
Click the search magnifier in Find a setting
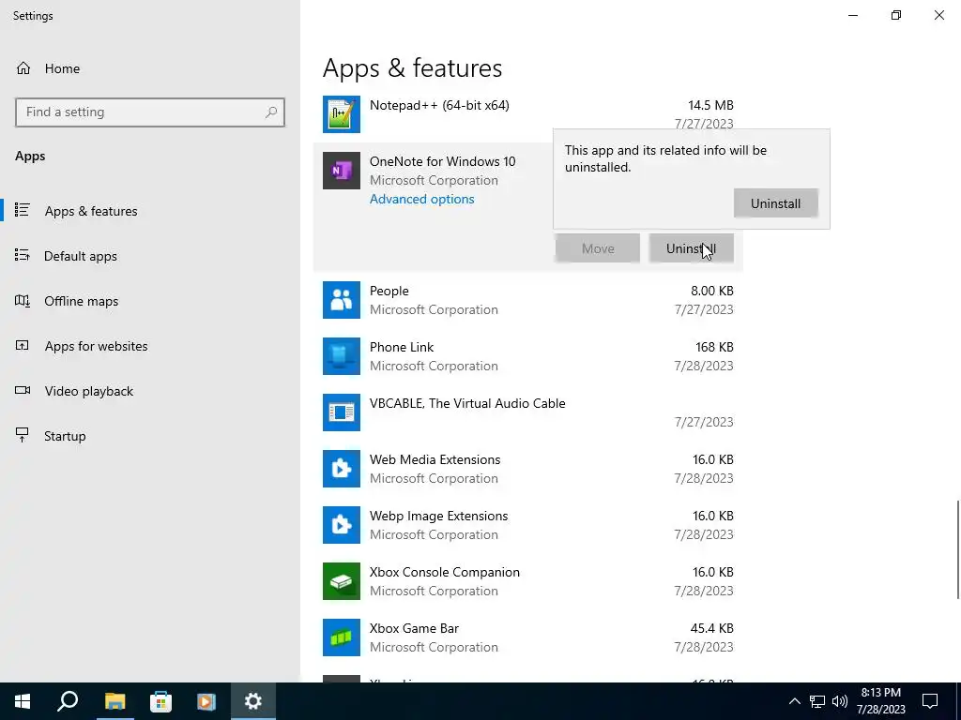[x=271, y=112]
